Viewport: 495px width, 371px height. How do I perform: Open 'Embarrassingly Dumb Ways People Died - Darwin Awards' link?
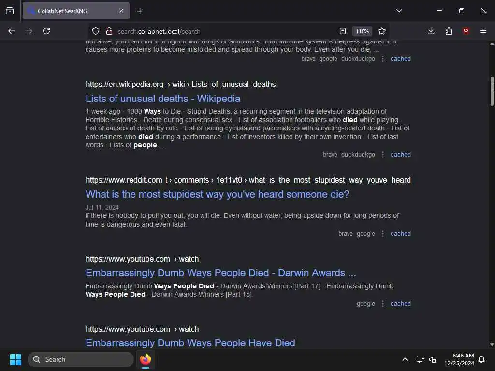point(221,273)
